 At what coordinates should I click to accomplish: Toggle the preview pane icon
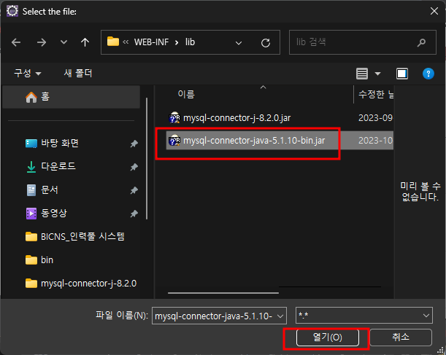[x=402, y=74]
